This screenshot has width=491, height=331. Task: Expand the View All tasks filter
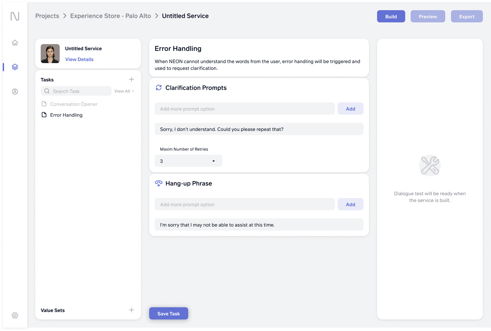[x=124, y=91]
